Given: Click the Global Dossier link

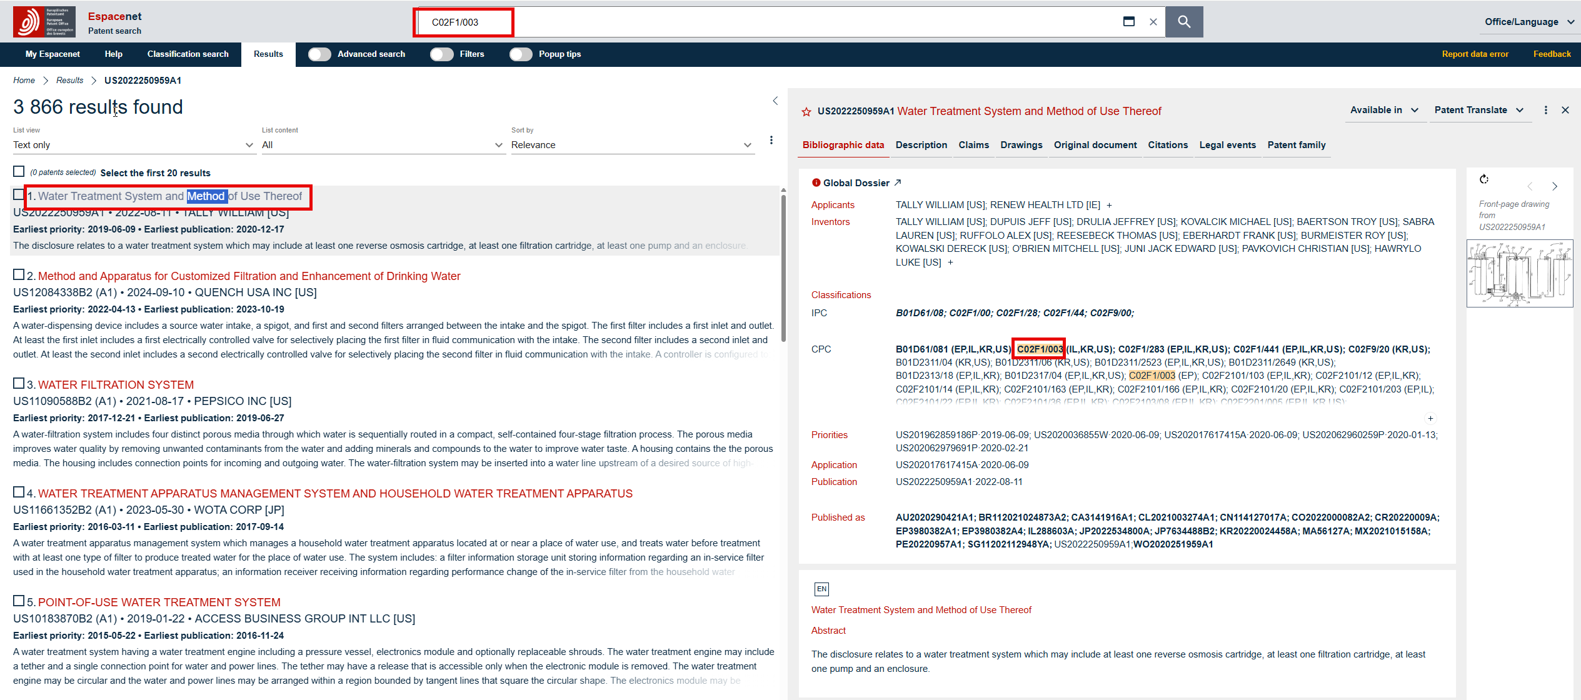Looking at the screenshot, I should tap(856, 183).
